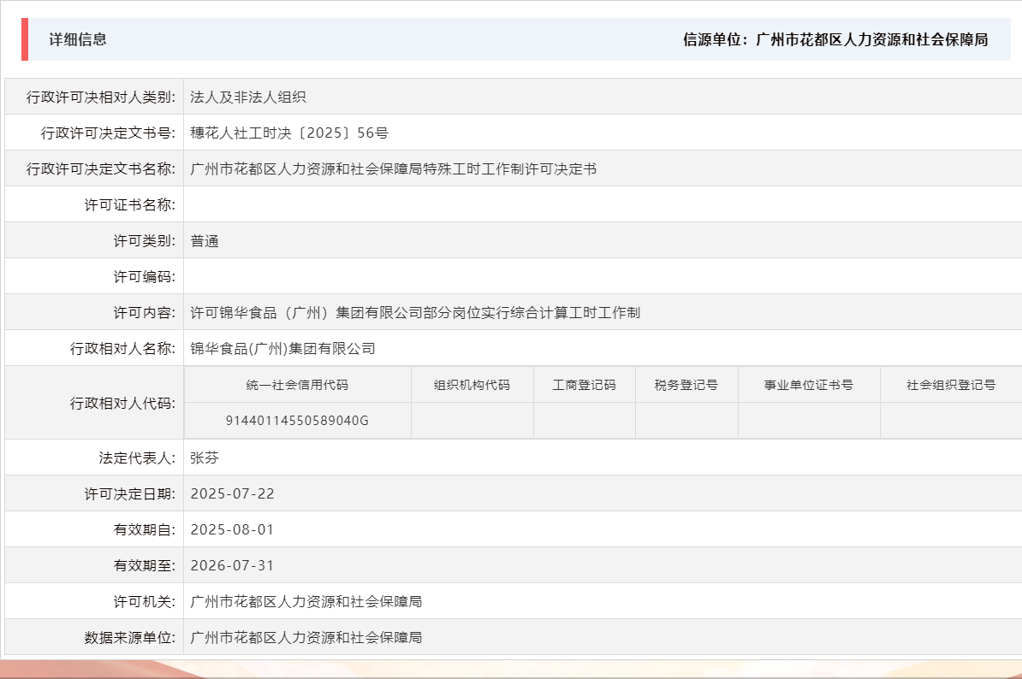Image resolution: width=1022 pixels, height=679 pixels.
Task: Select the 许可类别 value 普通
Action: click(203, 239)
